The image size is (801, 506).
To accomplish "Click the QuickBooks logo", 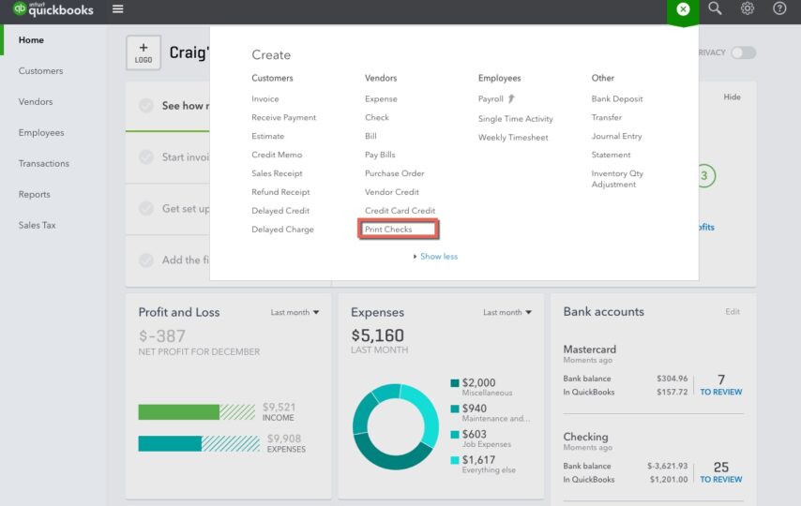I will pos(53,9).
